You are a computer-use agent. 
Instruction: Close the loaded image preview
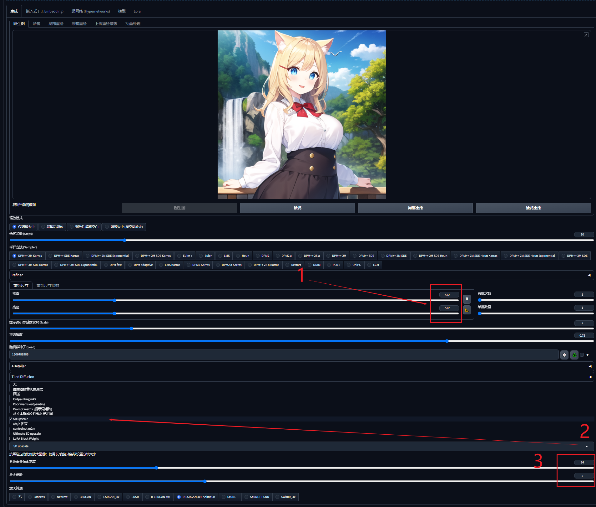(586, 35)
